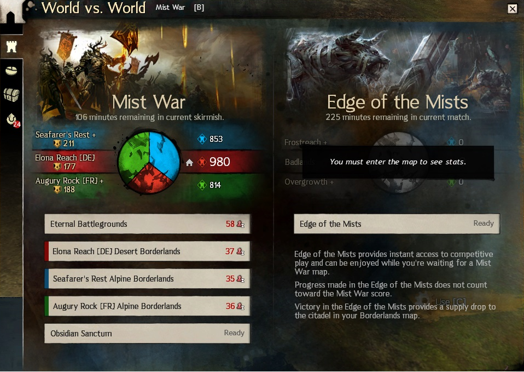
Task: Close the World vs. World window
Action: [x=513, y=8]
